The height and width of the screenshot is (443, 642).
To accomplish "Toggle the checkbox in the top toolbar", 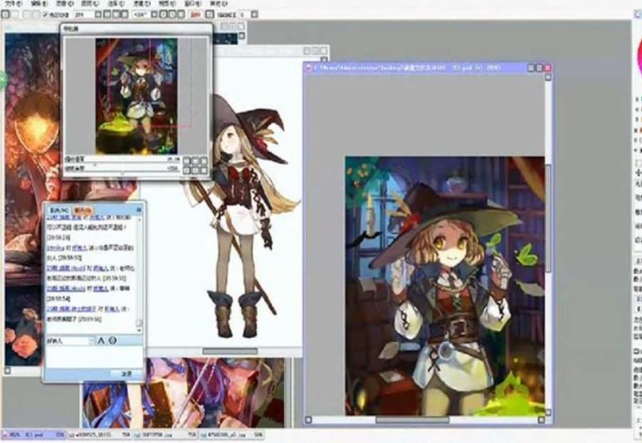I will tap(46, 14).
